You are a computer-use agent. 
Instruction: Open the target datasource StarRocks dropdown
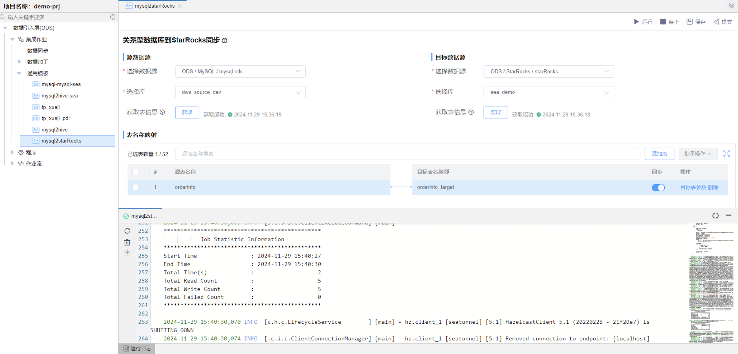pos(549,71)
